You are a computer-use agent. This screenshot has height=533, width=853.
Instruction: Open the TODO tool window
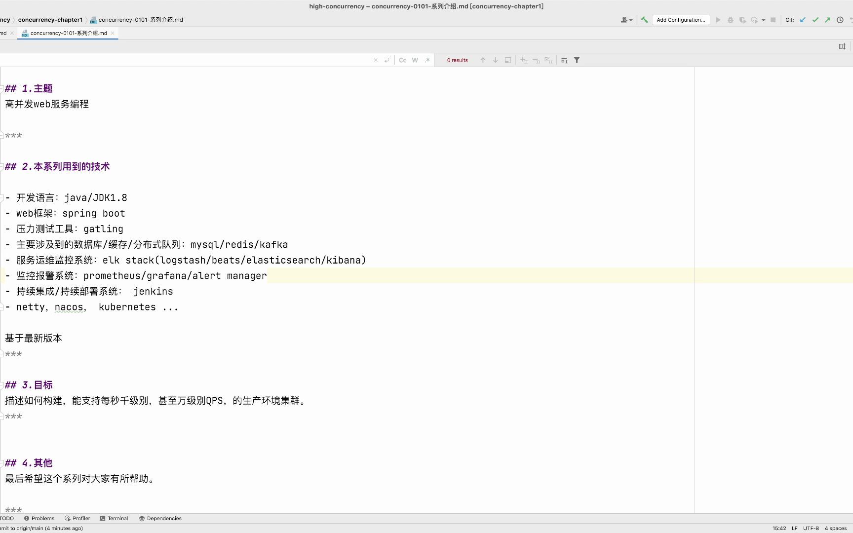coord(7,518)
